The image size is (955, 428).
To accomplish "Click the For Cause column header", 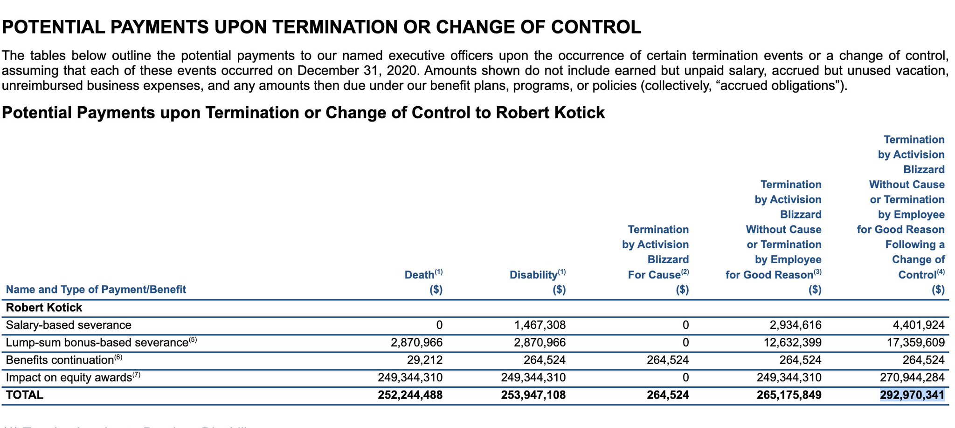I will (655, 259).
